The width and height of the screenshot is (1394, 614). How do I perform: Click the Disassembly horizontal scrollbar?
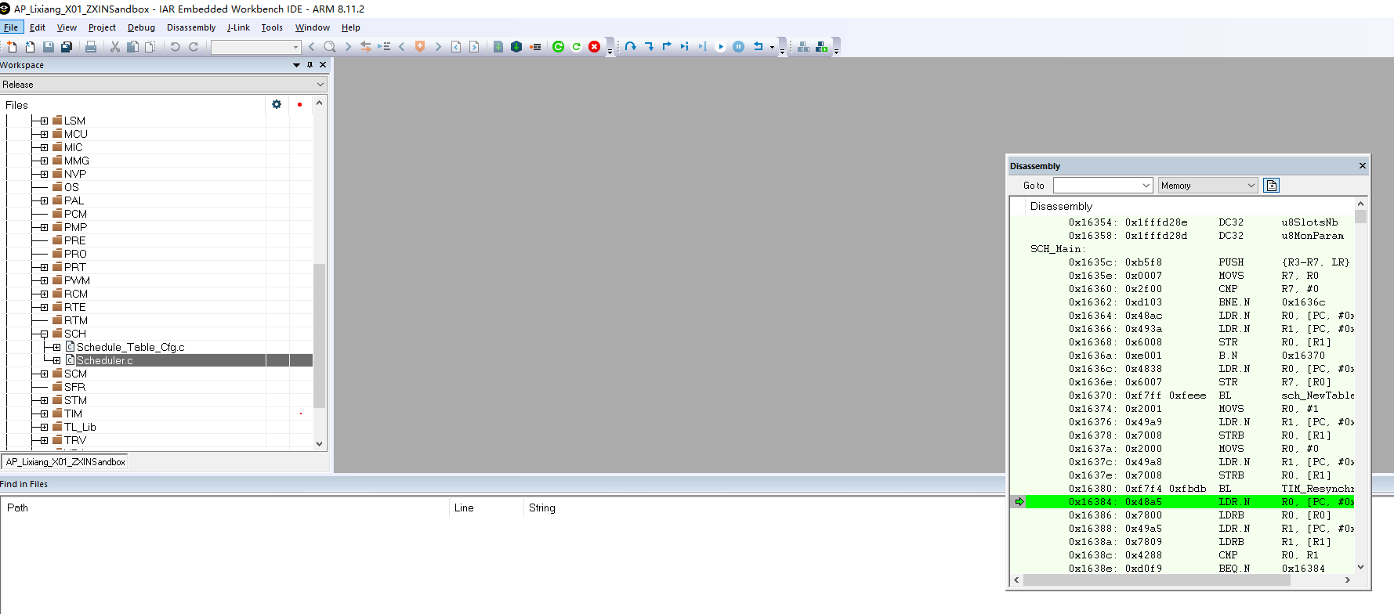click(1183, 580)
